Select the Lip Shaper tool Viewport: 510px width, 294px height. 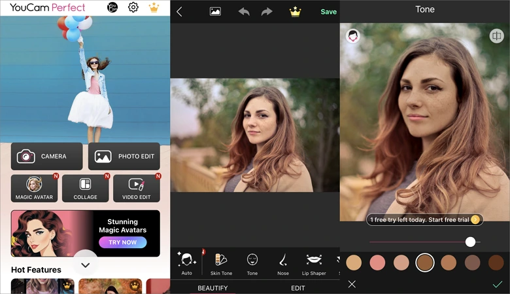tap(314, 264)
